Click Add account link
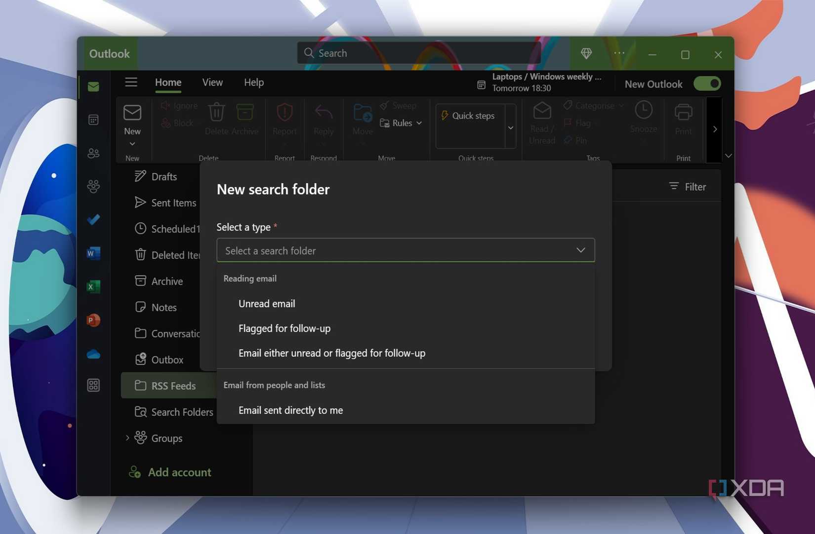 170,472
